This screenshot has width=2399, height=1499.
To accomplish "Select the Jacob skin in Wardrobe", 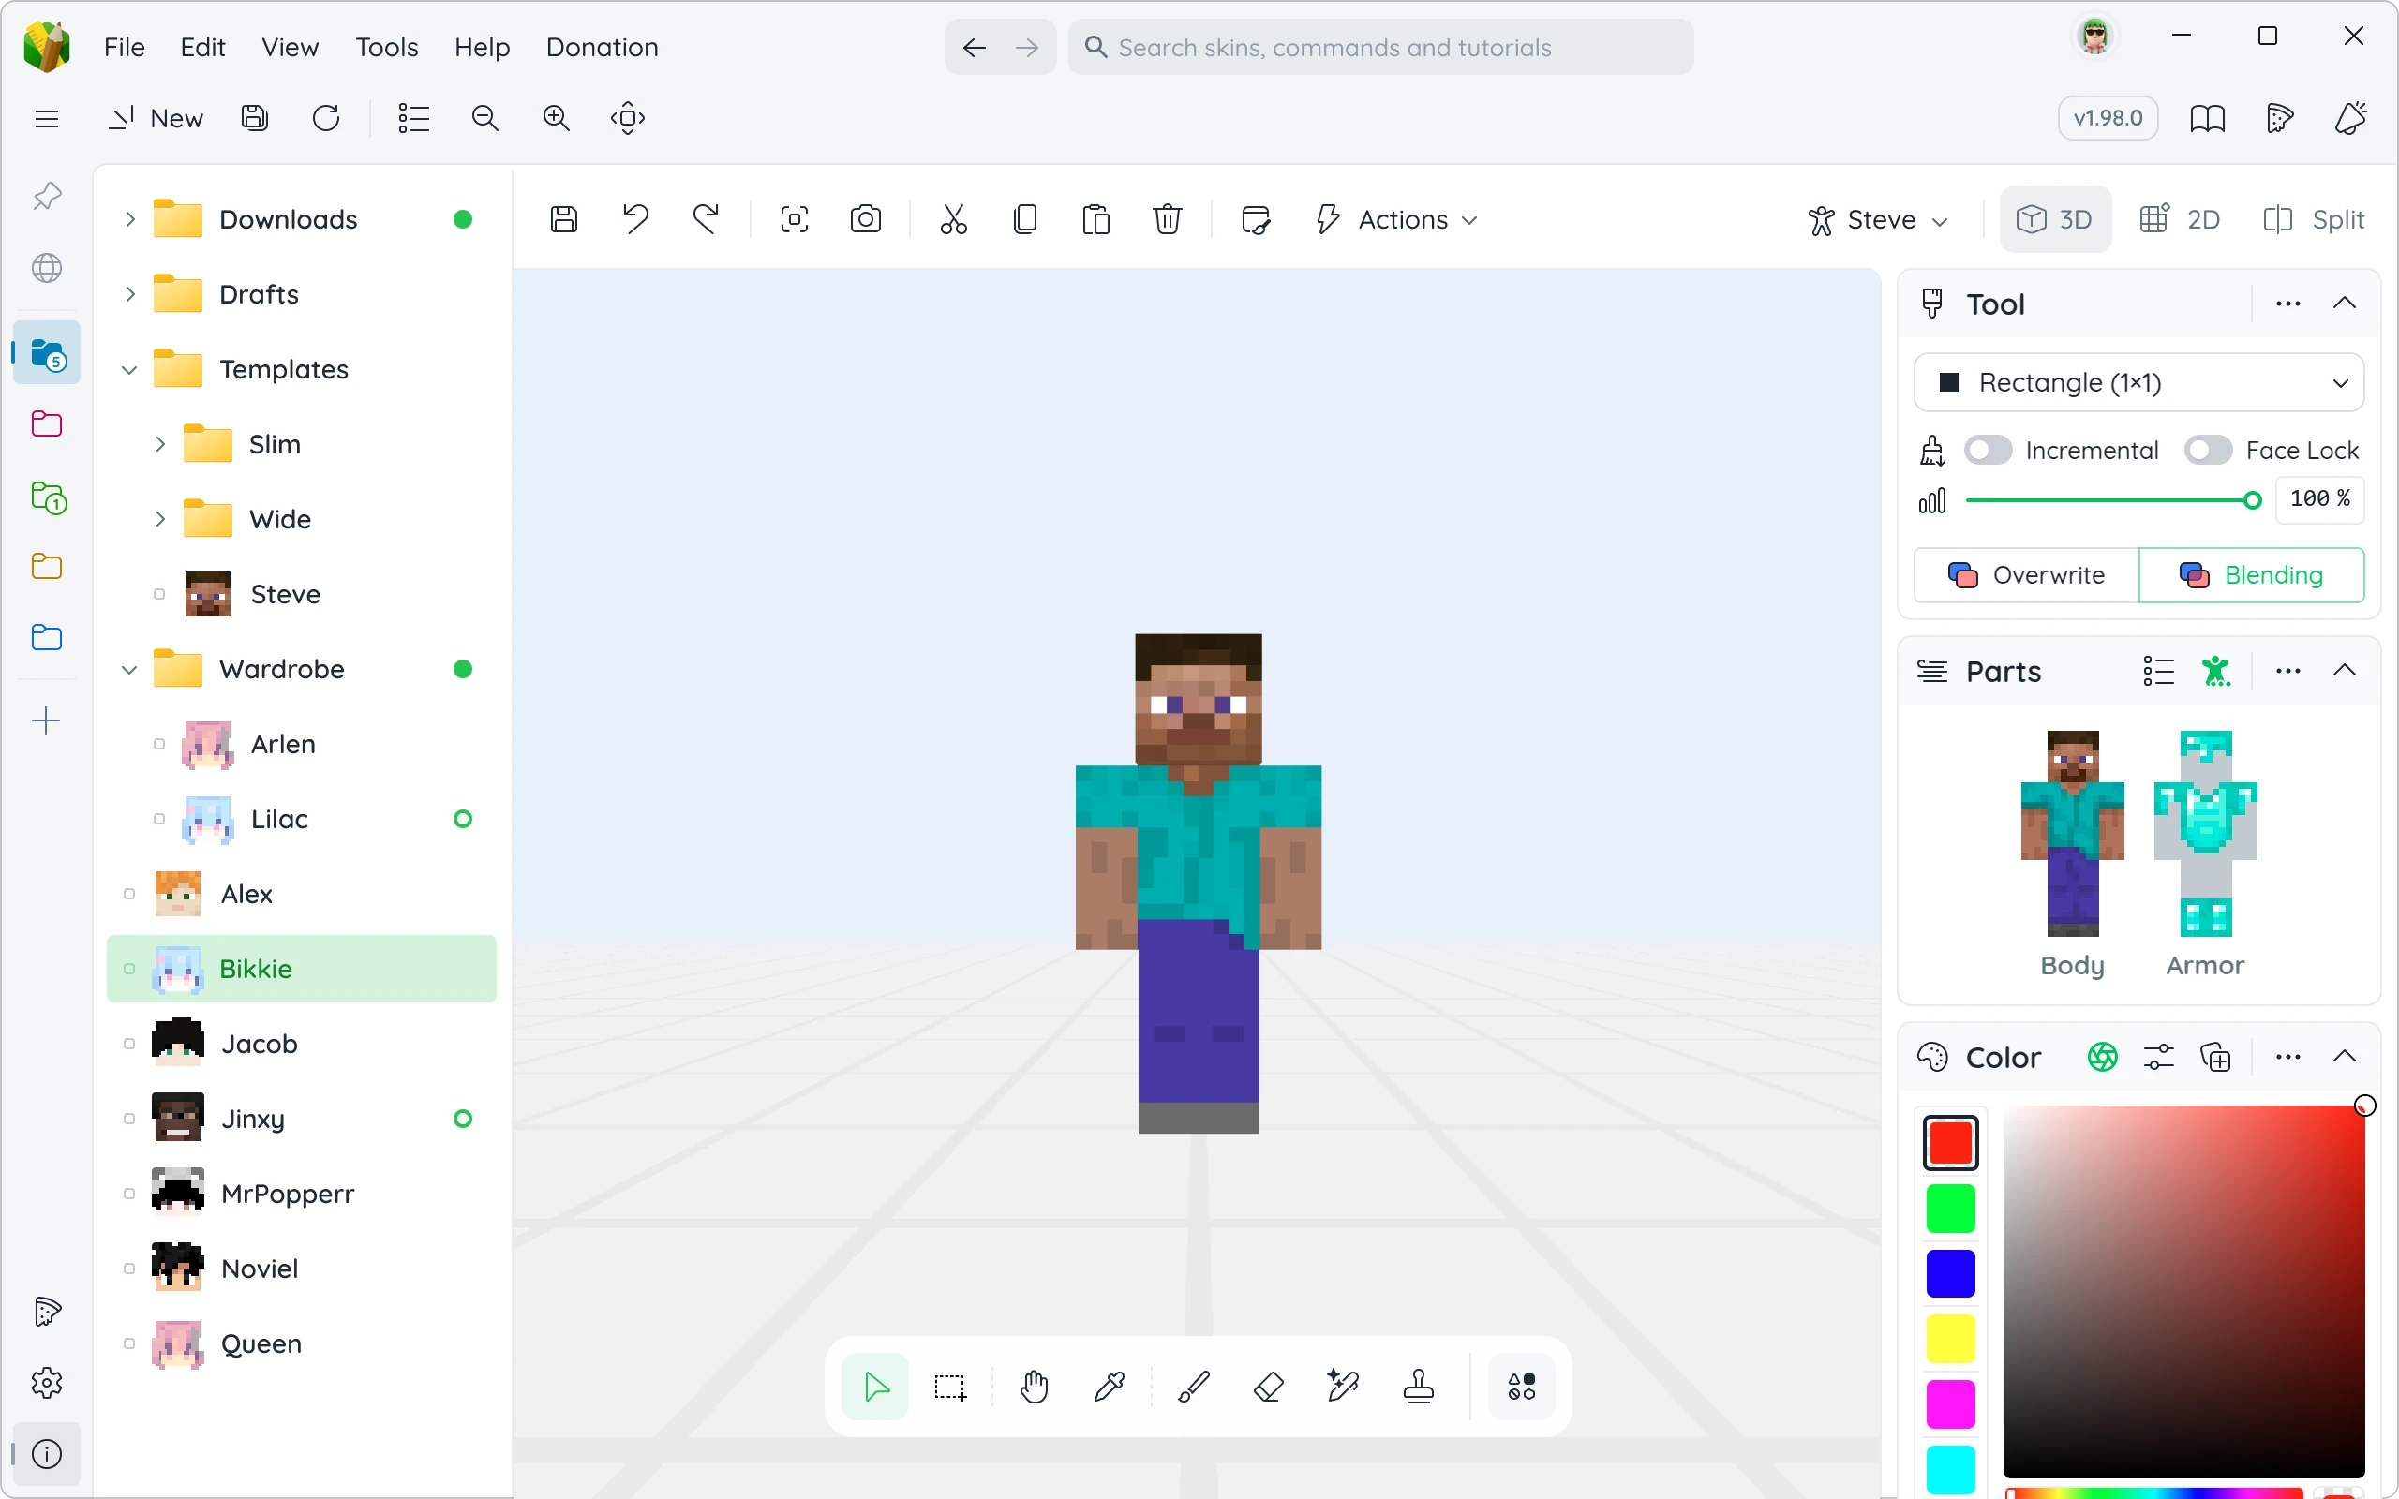I will pyautogui.click(x=302, y=1044).
